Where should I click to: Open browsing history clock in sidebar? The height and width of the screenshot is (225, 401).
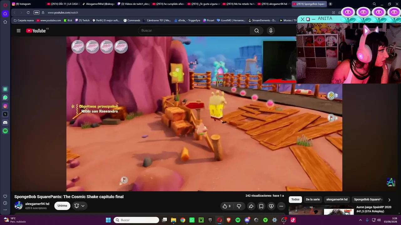[x=5, y=203]
